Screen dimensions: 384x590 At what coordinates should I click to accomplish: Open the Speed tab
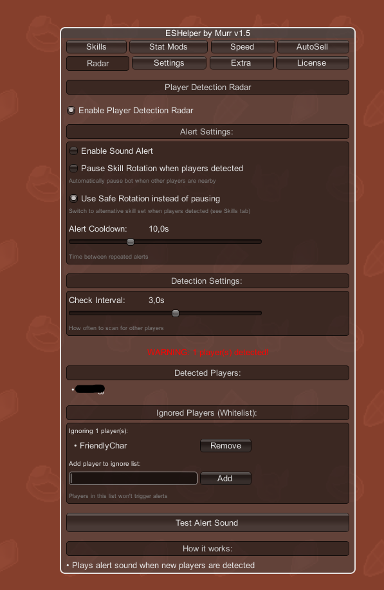coord(242,47)
